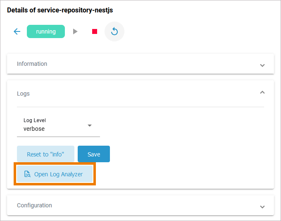Viewport: 281px width, 221px height.
Task: Click the Logs section header label
Action: (23, 94)
